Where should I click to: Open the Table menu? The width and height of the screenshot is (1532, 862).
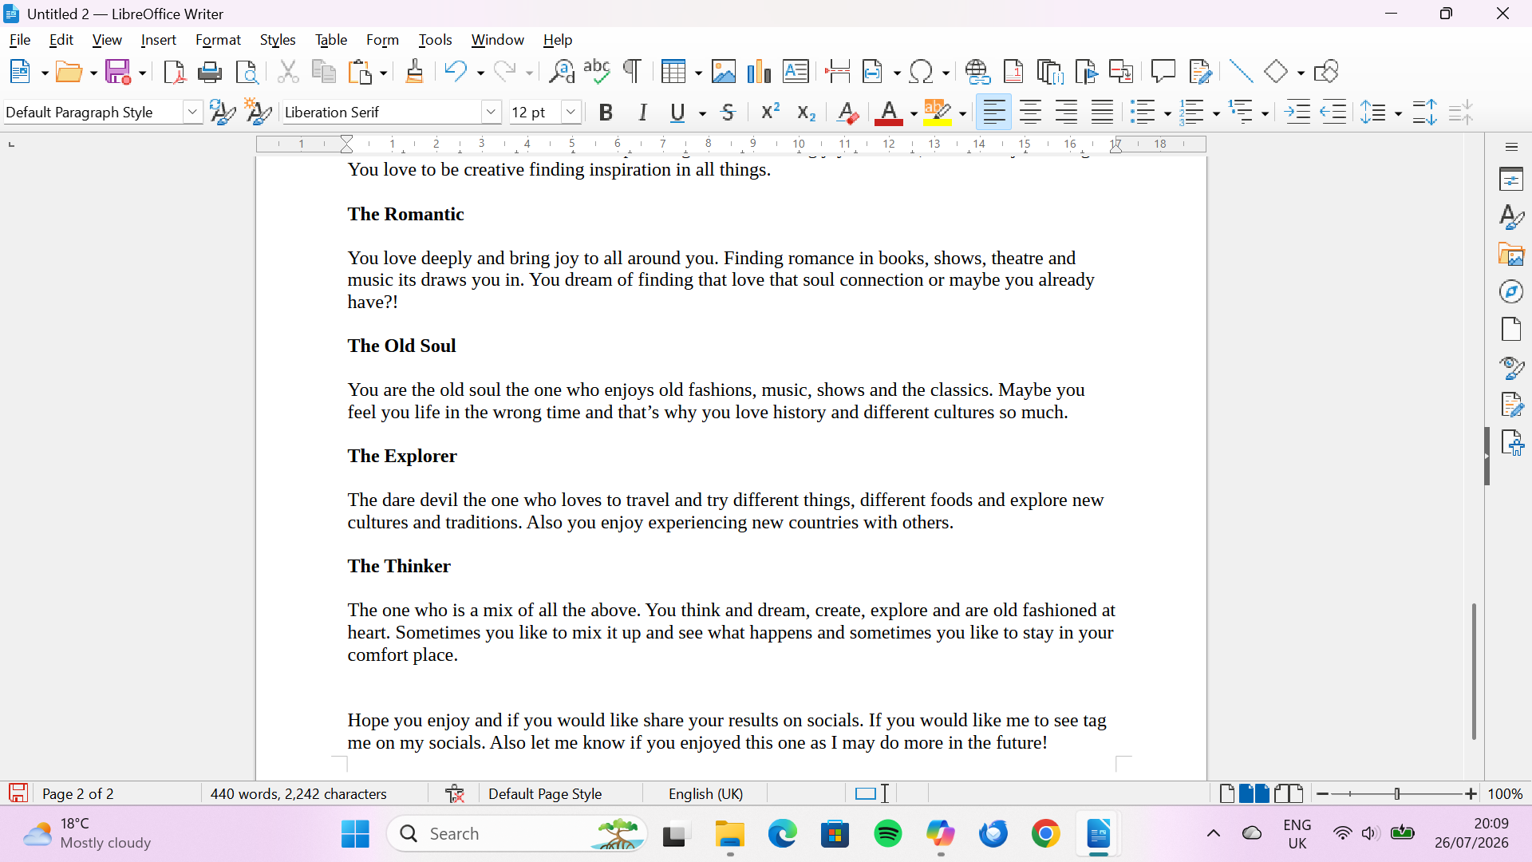pos(331,40)
